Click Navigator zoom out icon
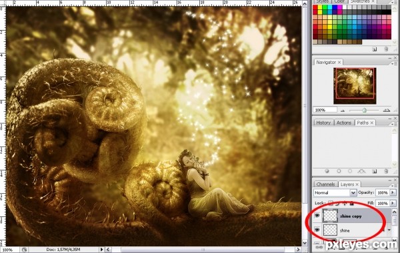The width and height of the screenshot is (400, 253). pyautogui.click(x=343, y=111)
